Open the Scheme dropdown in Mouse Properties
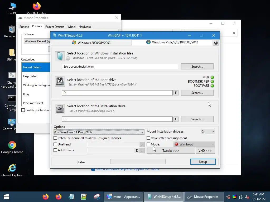Screen dimensions: 270x202 click(37, 41)
